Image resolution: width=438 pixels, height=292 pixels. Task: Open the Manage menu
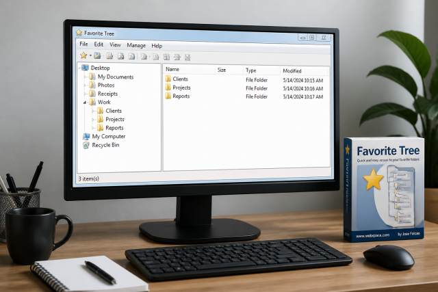pos(136,45)
